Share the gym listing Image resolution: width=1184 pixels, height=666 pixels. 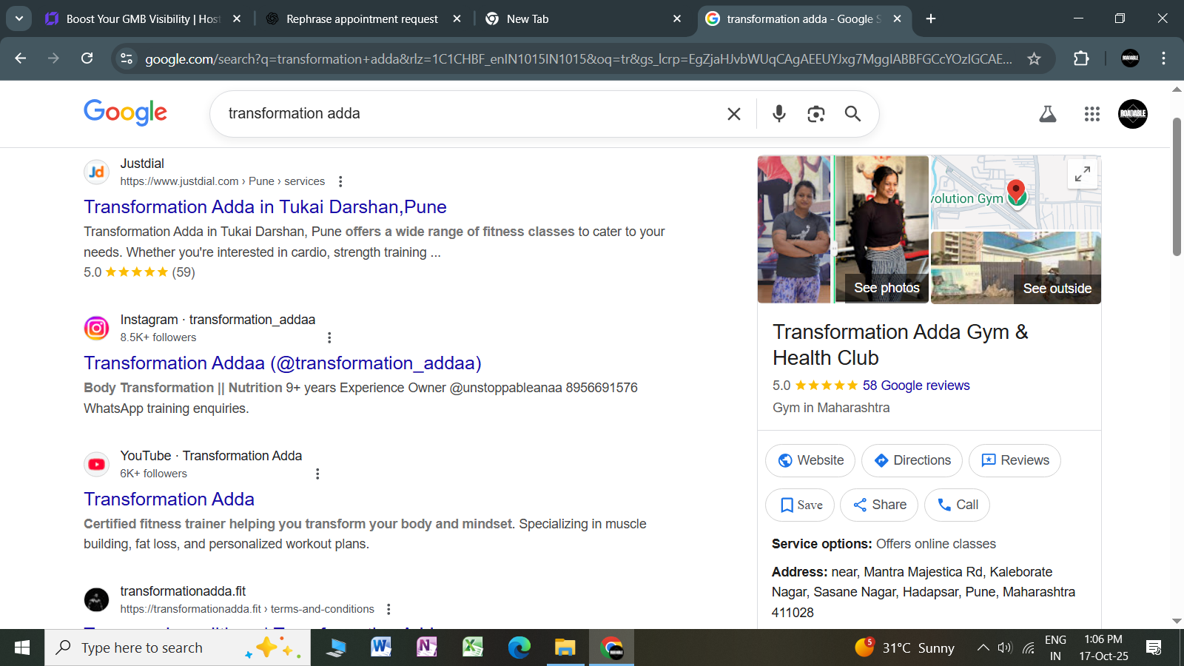coord(879,505)
